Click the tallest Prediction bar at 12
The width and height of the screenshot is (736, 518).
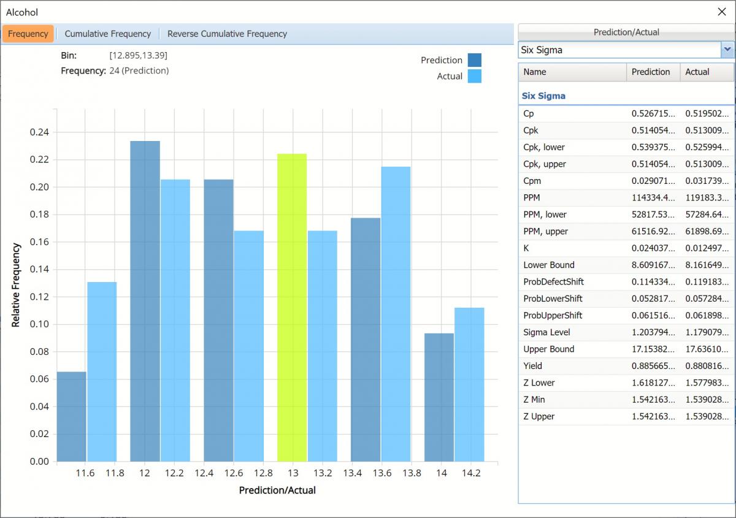pos(145,301)
